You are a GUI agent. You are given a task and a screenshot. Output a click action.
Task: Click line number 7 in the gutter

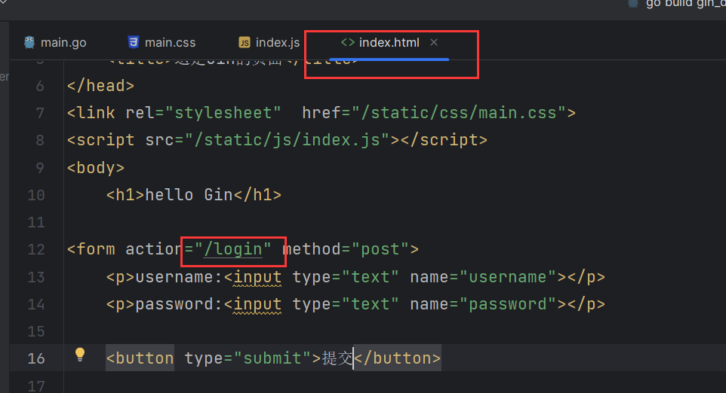[x=40, y=113]
